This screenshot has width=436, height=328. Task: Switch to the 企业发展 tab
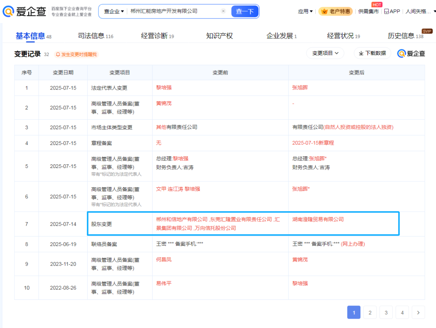(x=281, y=36)
